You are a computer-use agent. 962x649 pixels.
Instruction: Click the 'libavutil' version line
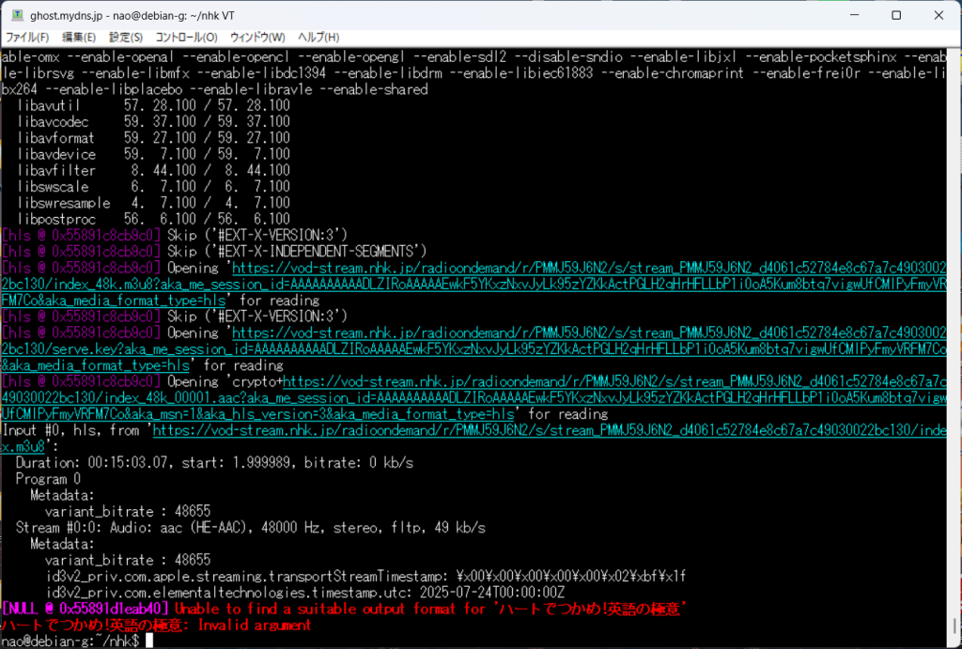[153, 105]
